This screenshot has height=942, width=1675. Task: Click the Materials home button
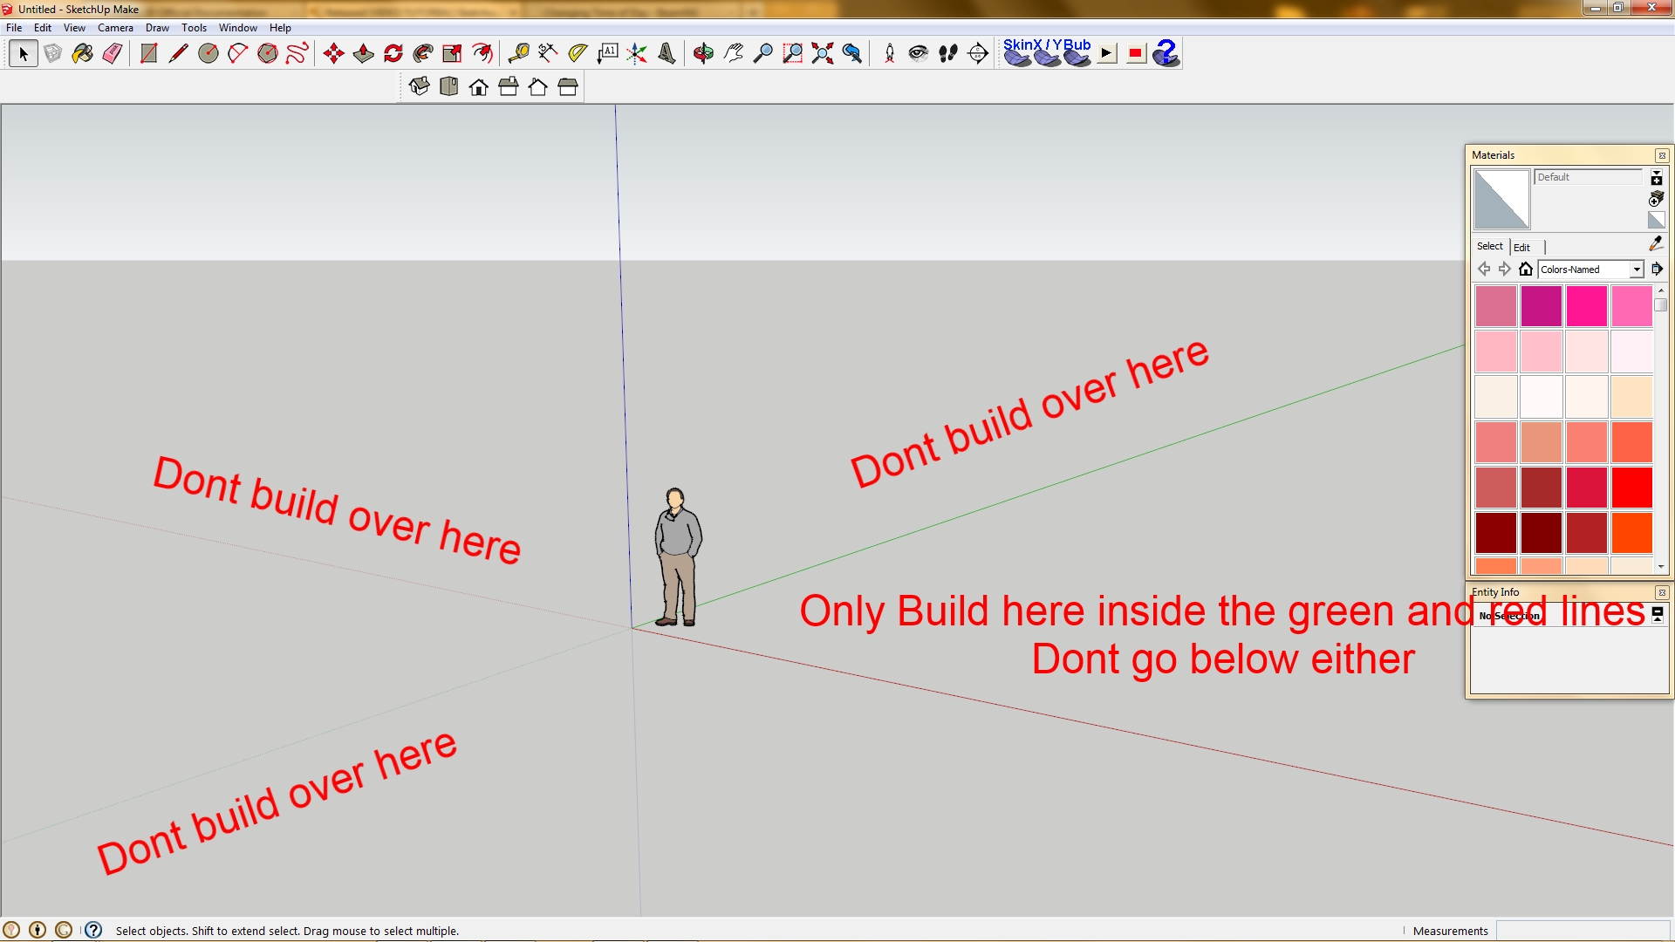point(1525,270)
